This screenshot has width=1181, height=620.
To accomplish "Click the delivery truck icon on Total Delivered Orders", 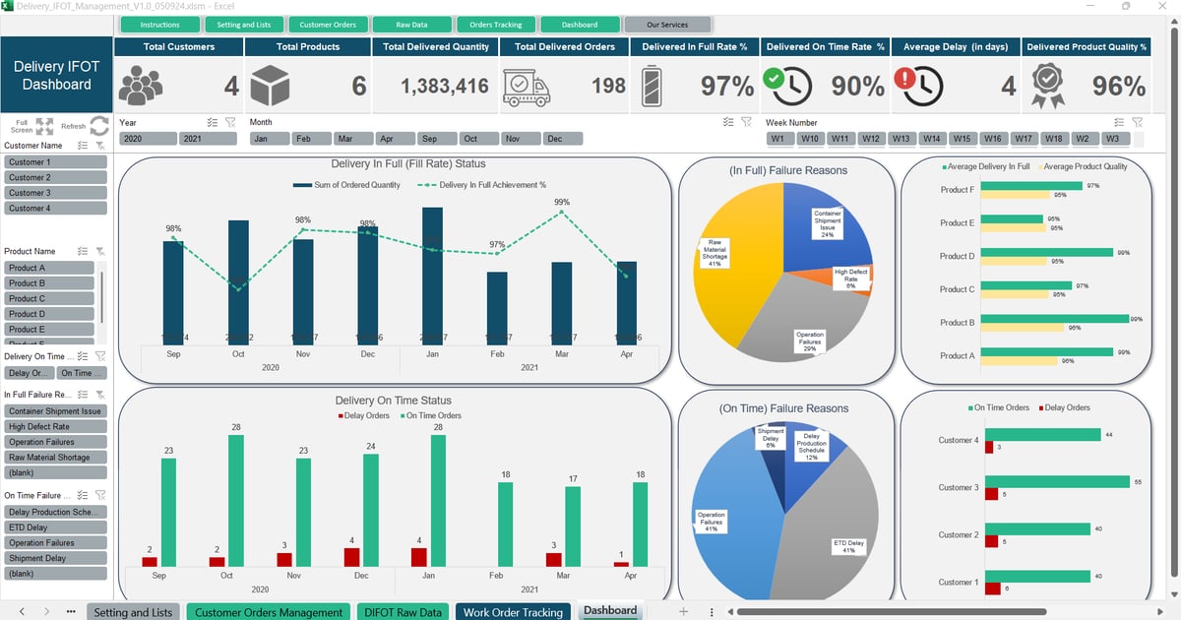I will (x=528, y=85).
